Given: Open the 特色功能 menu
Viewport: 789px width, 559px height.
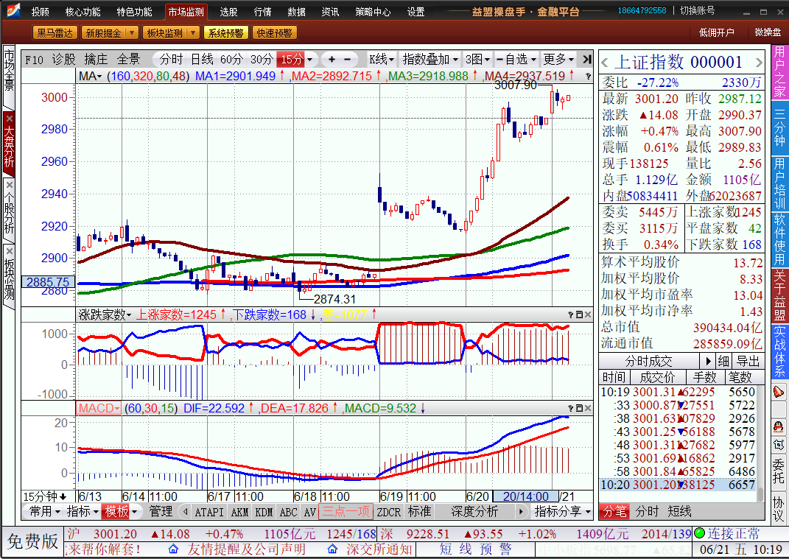Looking at the screenshot, I should point(134,12).
